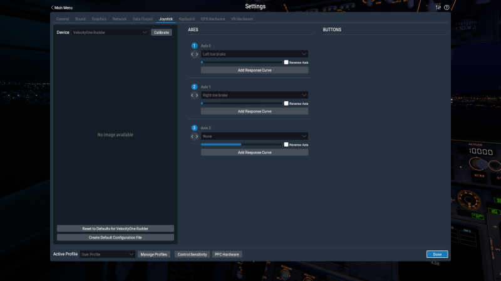Screen dimensions: 501x281
Task: Click the numbered badge 1 for Axis 0
Action: 194,46
